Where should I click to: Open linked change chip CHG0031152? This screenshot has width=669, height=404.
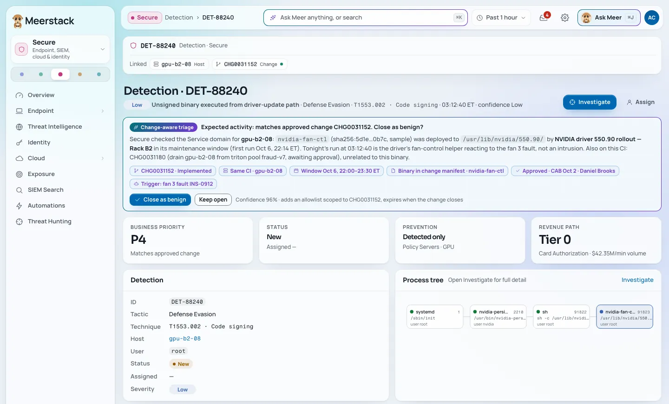pos(249,64)
